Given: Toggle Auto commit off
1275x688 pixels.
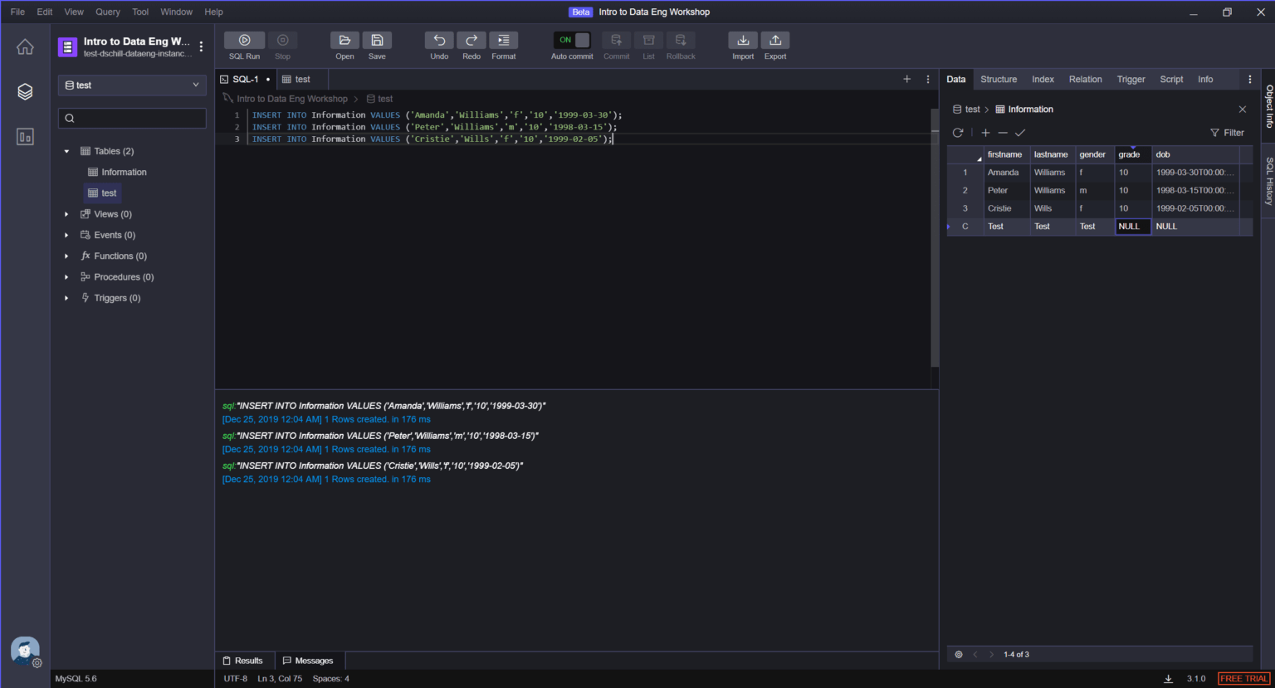Looking at the screenshot, I should click(x=571, y=39).
